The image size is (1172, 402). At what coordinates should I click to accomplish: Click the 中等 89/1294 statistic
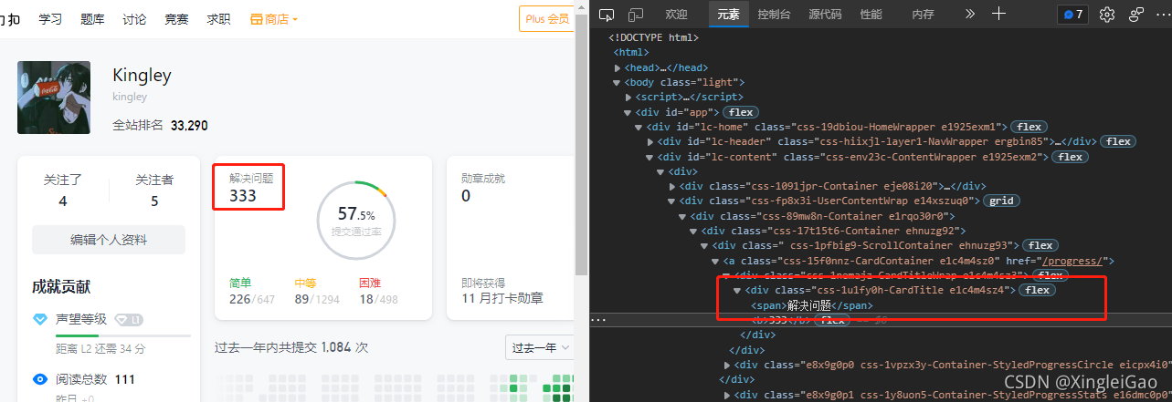click(317, 292)
